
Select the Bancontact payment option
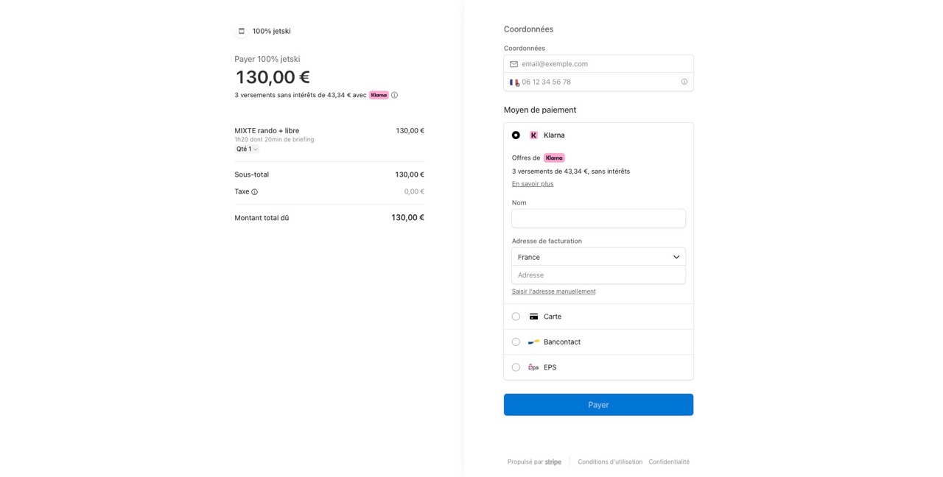point(516,342)
